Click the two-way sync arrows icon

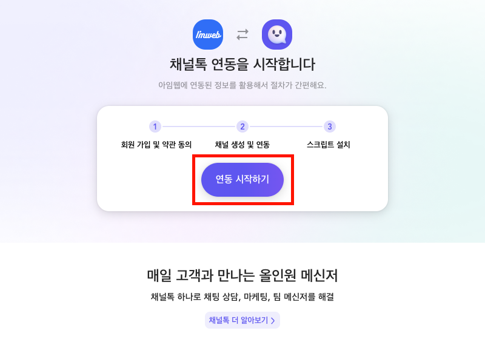point(242,34)
